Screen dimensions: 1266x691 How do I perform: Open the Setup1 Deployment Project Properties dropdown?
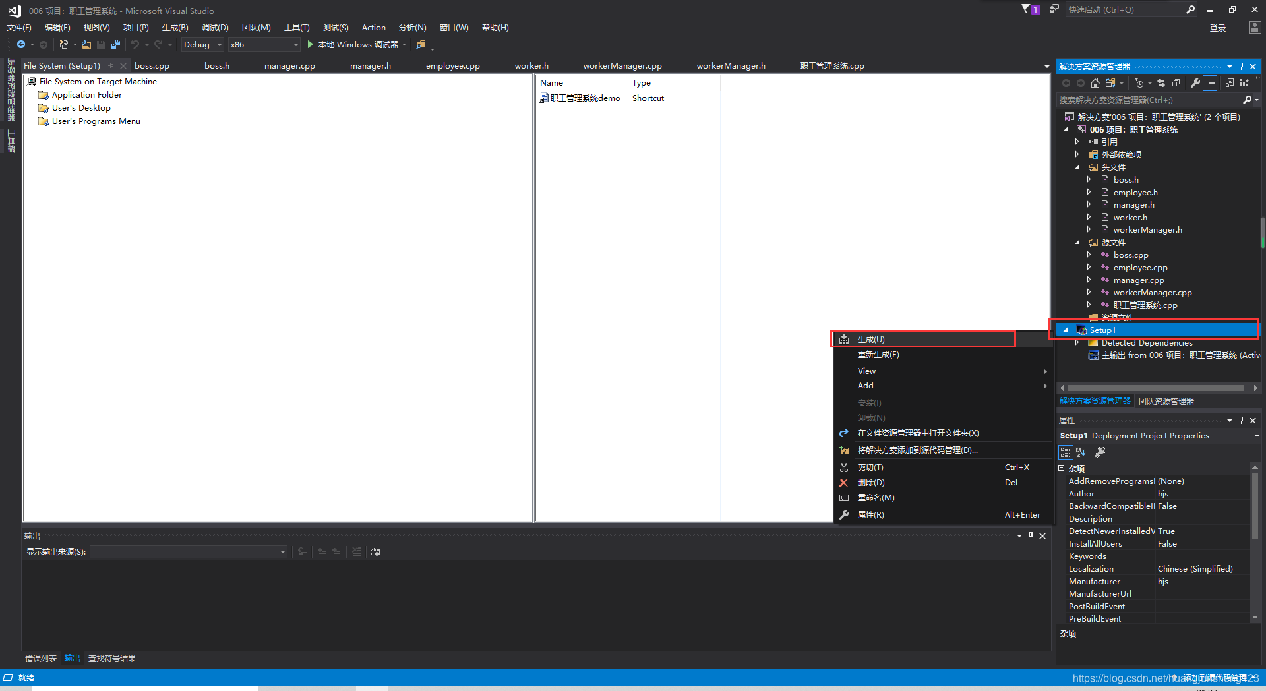(x=1257, y=436)
